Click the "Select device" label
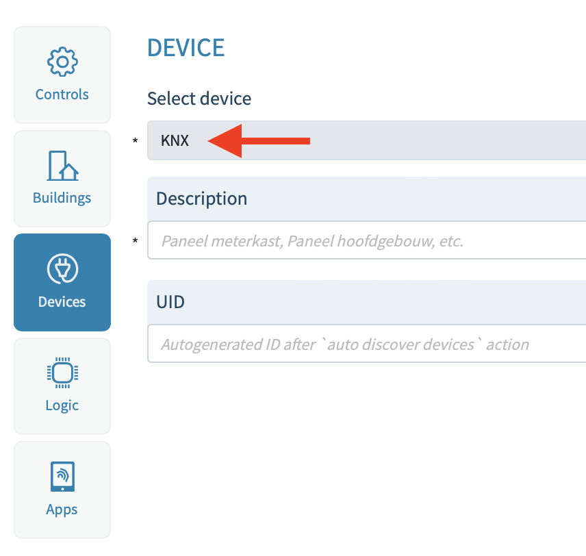The image size is (586, 556). click(x=199, y=99)
